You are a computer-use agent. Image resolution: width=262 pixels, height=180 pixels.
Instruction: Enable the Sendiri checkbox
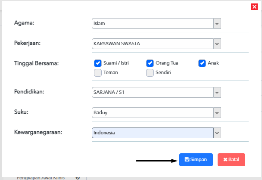click(x=150, y=73)
